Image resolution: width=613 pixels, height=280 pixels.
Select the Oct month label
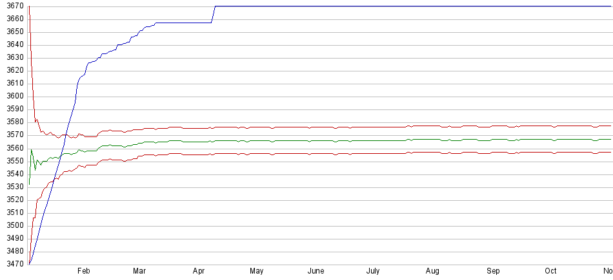point(551,272)
